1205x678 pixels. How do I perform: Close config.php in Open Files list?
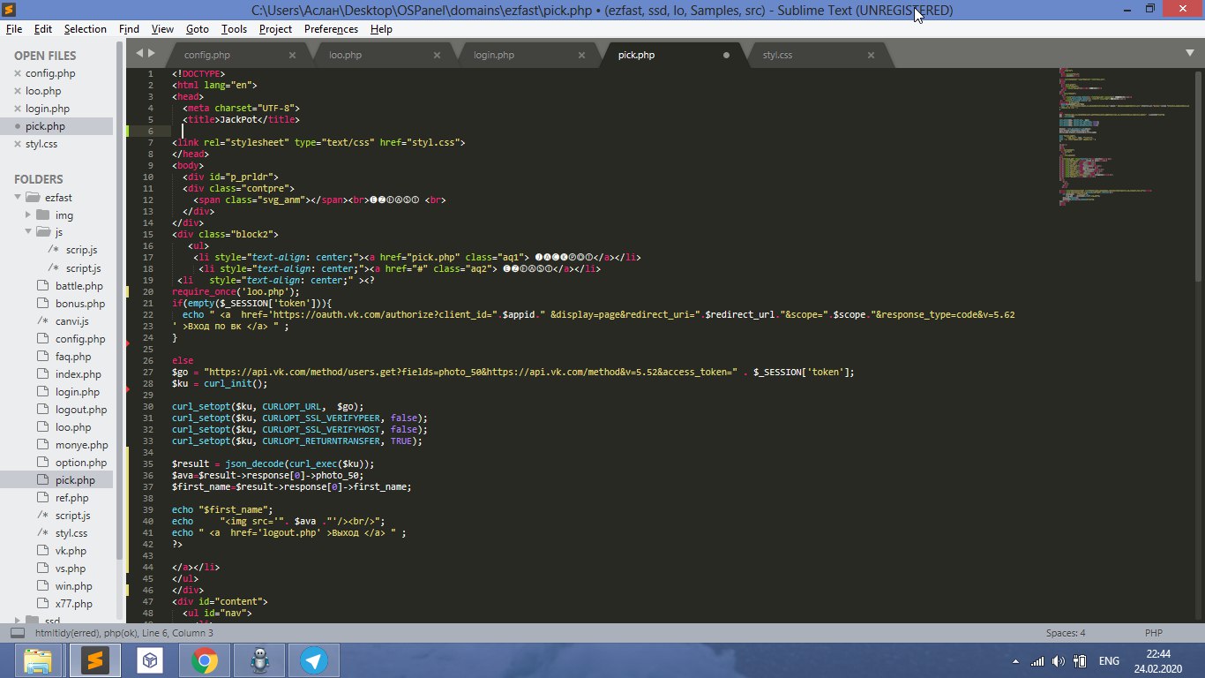[x=18, y=73]
